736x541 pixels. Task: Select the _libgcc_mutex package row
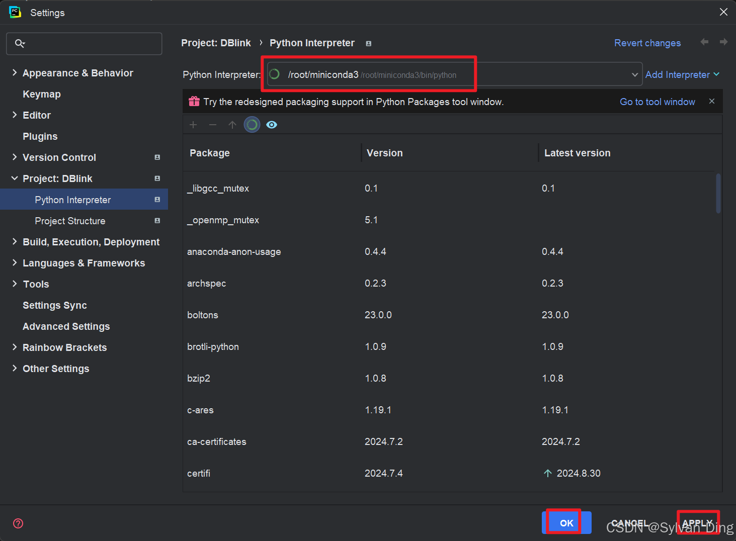pos(450,188)
